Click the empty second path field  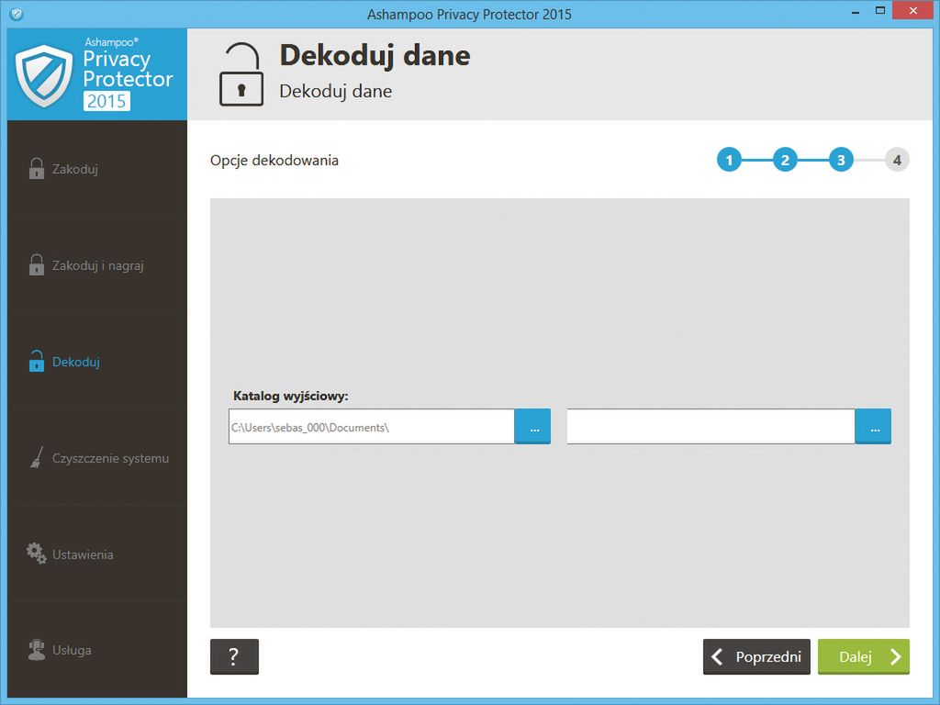click(711, 427)
